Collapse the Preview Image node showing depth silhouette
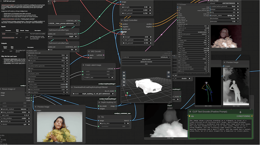 point(225,62)
